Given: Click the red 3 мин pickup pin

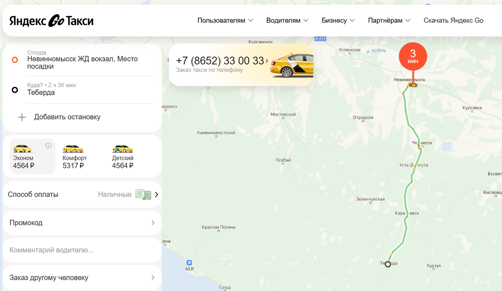Looking at the screenshot, I should click(x=413, y=56).
